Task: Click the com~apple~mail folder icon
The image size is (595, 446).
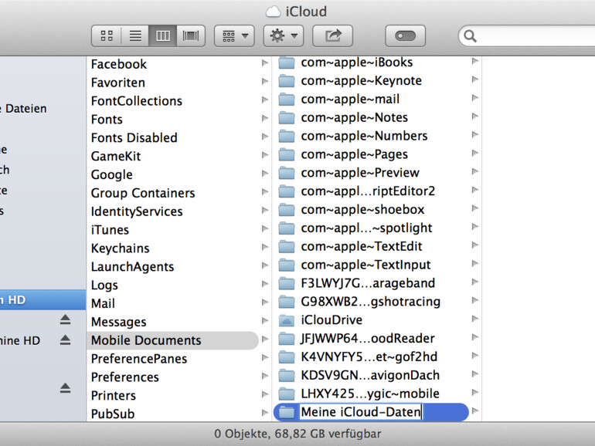Action: (287, 100)
